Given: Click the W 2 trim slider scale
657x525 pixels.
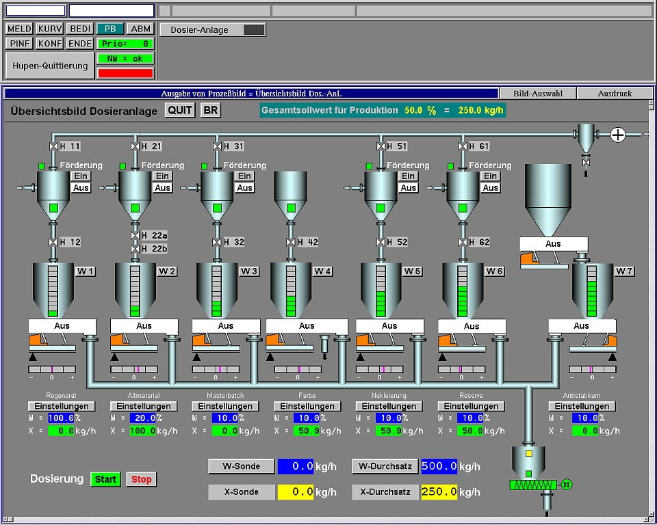Looking at the screenshot, I should pos(134,370).
